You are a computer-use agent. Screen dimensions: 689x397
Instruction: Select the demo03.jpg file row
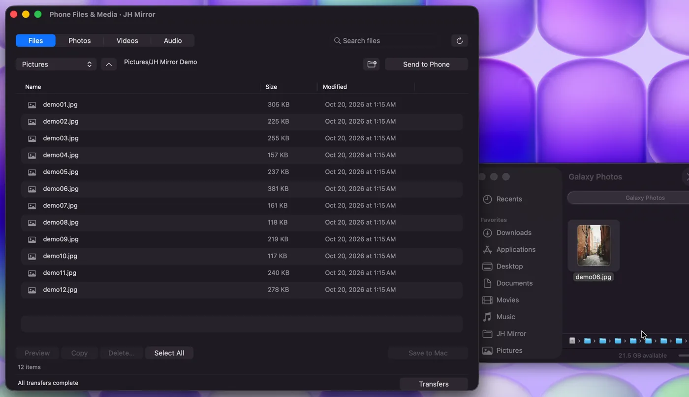[x=242, y=138]
